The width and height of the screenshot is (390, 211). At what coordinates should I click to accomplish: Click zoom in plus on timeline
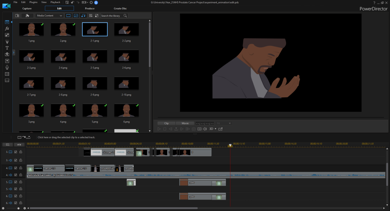click(25, 208)
